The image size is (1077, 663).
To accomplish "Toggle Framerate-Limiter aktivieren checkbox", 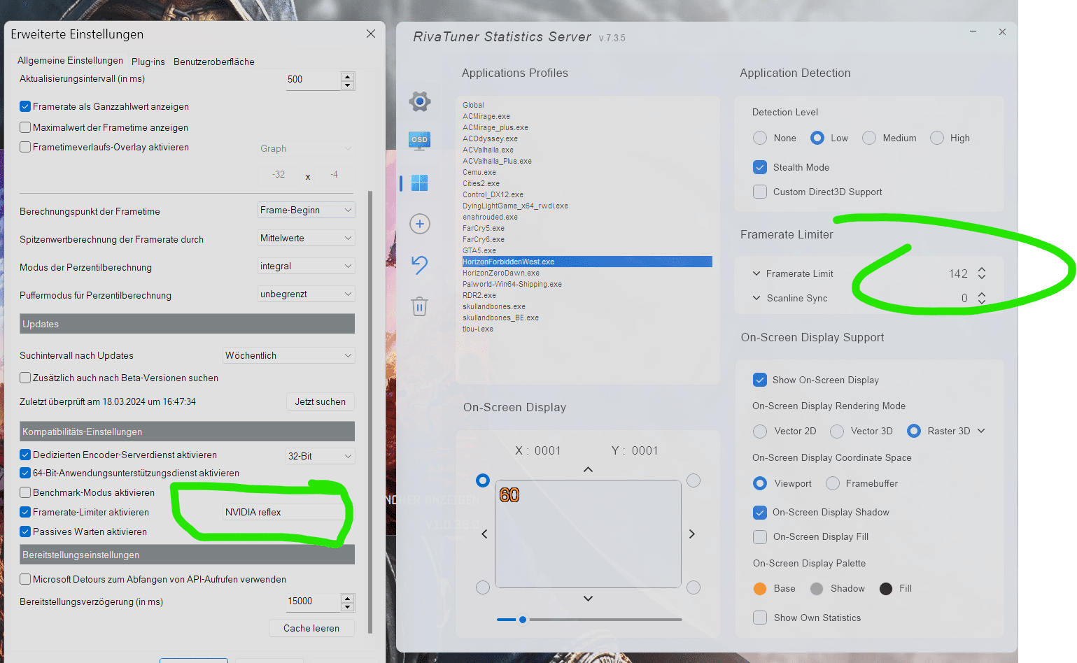I will coord(25,512).
